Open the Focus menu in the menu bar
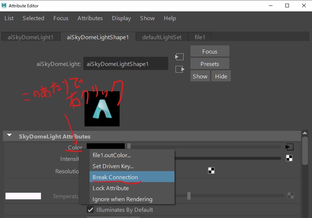The height and width of the screenshot is (218, 312). coord(61,18)
